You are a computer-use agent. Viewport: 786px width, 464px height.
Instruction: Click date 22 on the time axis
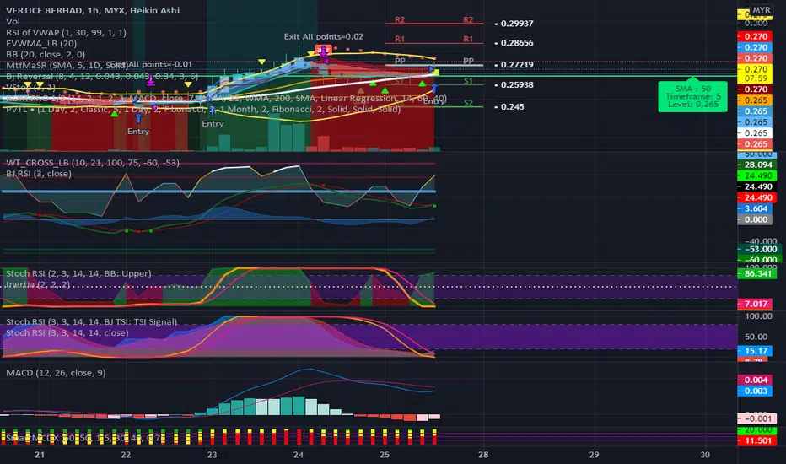tap(126, 455)
